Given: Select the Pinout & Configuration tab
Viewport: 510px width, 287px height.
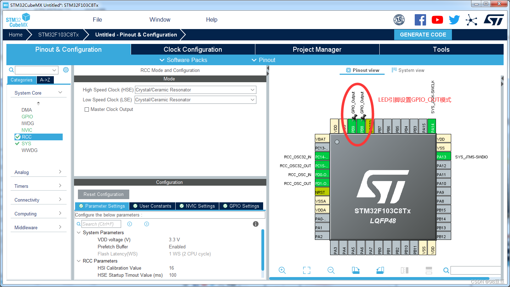Looking at the screenshot, I should tap(68, 50).
